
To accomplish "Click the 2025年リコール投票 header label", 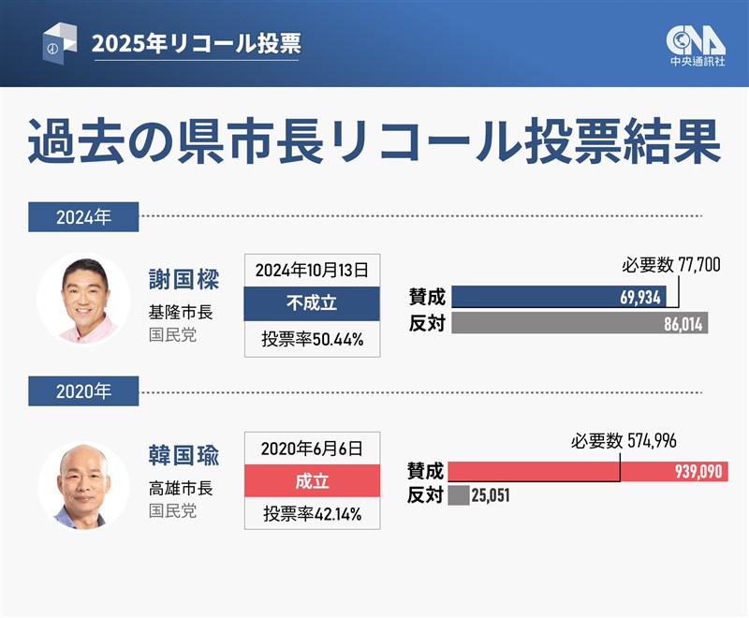I will [x=196, y=43].
